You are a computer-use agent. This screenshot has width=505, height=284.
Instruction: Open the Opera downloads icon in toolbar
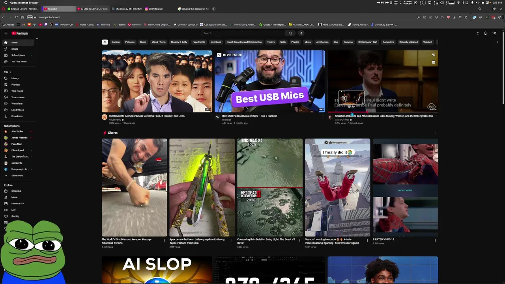point(454,17)
